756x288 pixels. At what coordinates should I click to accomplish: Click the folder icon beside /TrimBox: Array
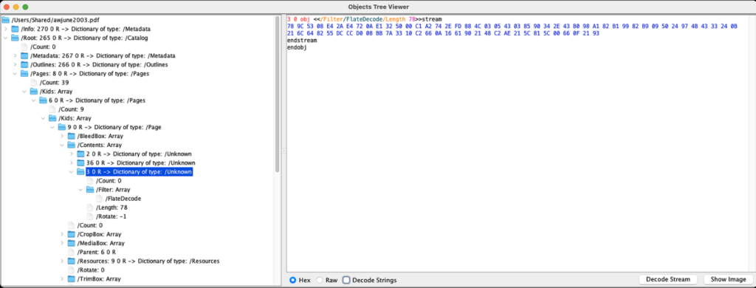(72, 279)
